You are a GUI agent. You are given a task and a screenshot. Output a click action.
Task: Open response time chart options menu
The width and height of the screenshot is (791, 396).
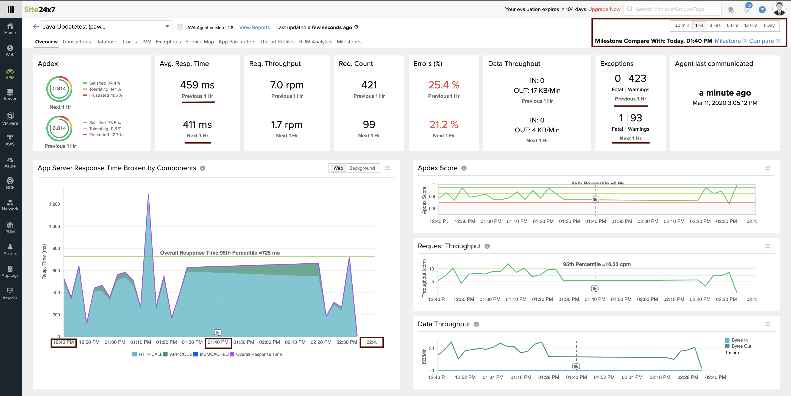(x=388, y=168)
